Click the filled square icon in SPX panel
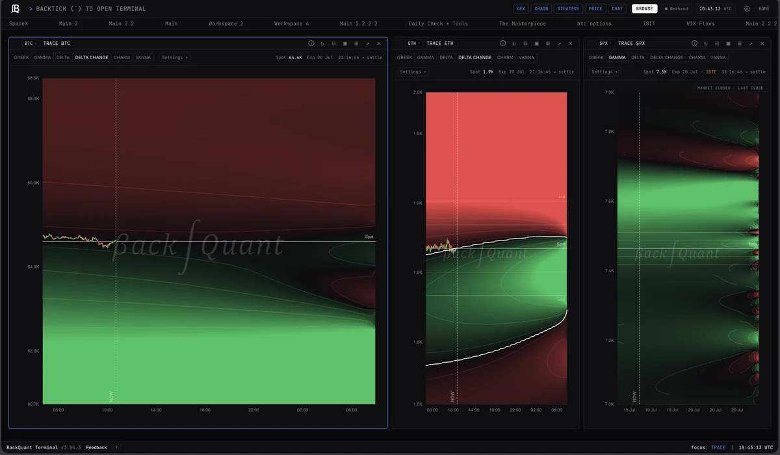The height and width of the screenshot is (455, 780). (x=728, y=44)
